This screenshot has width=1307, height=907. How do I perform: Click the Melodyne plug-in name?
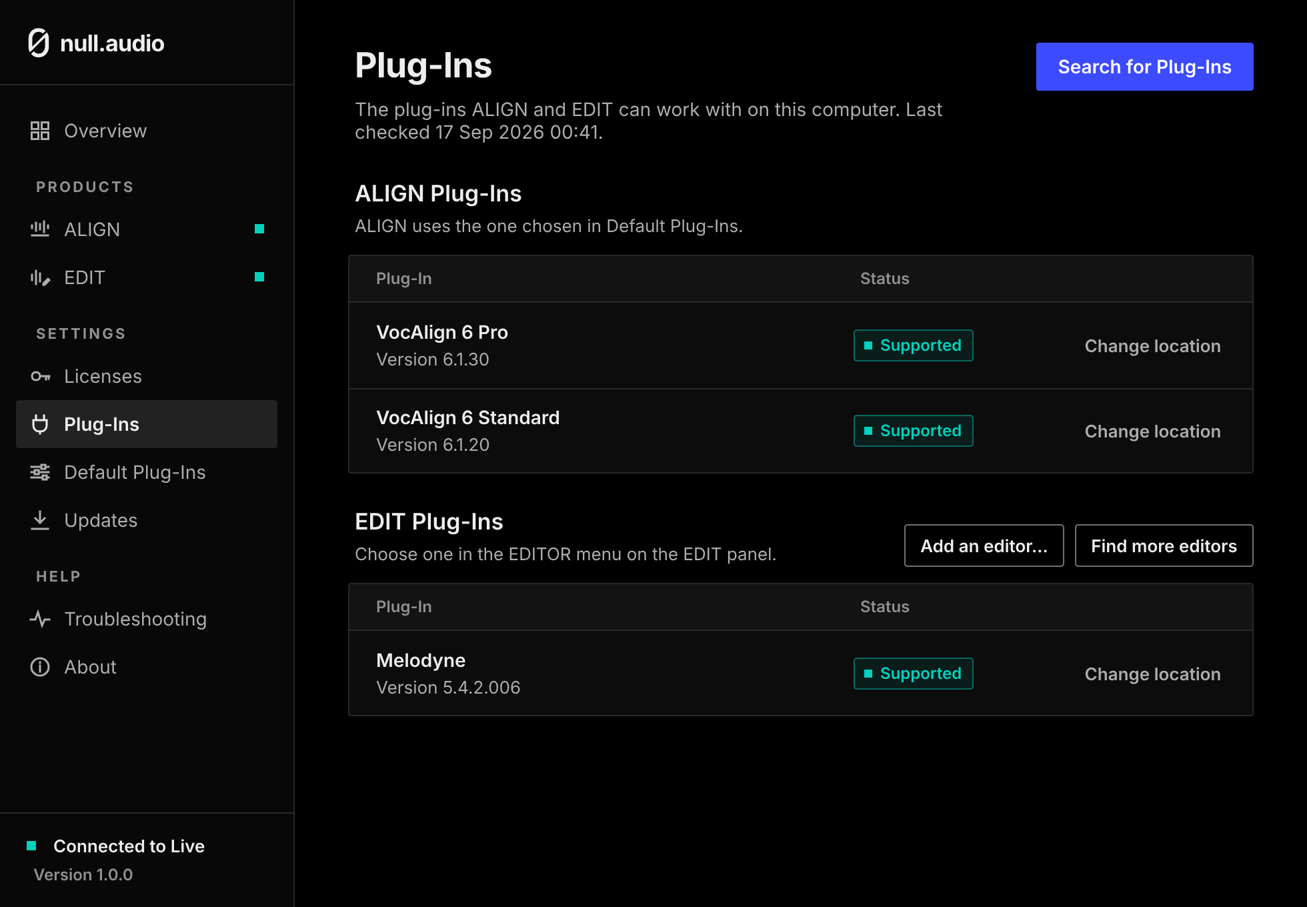point(421,660)
